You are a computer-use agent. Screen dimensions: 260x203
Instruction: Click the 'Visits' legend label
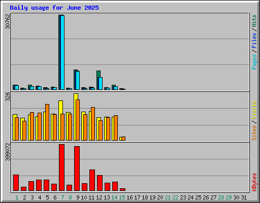254,111
